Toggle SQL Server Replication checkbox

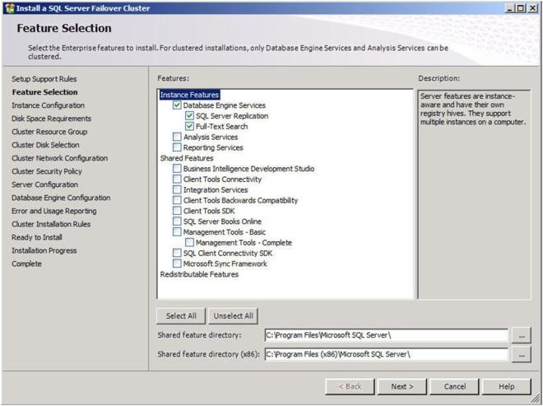(190, 116)
